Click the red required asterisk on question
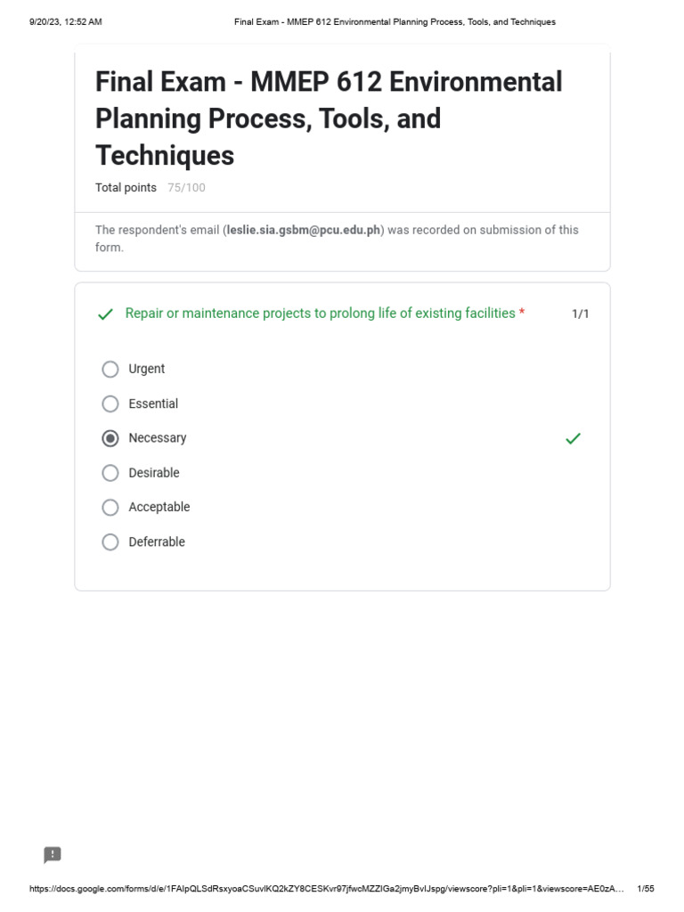Screen dimensions: 684x912 (522, 313)
